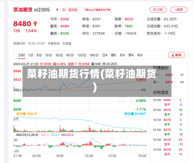Image resolution: width=194 pixels, height=163 pixels.
Task: Click the 买一 price 8479
Action: tap(169, 82)
